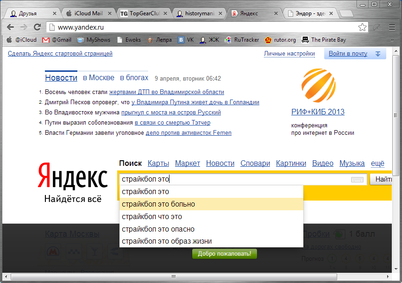Image resolution: width=402 pixels, height=283 pixels.
Task: Open the Маркет service link
Action: coord(188,164)
